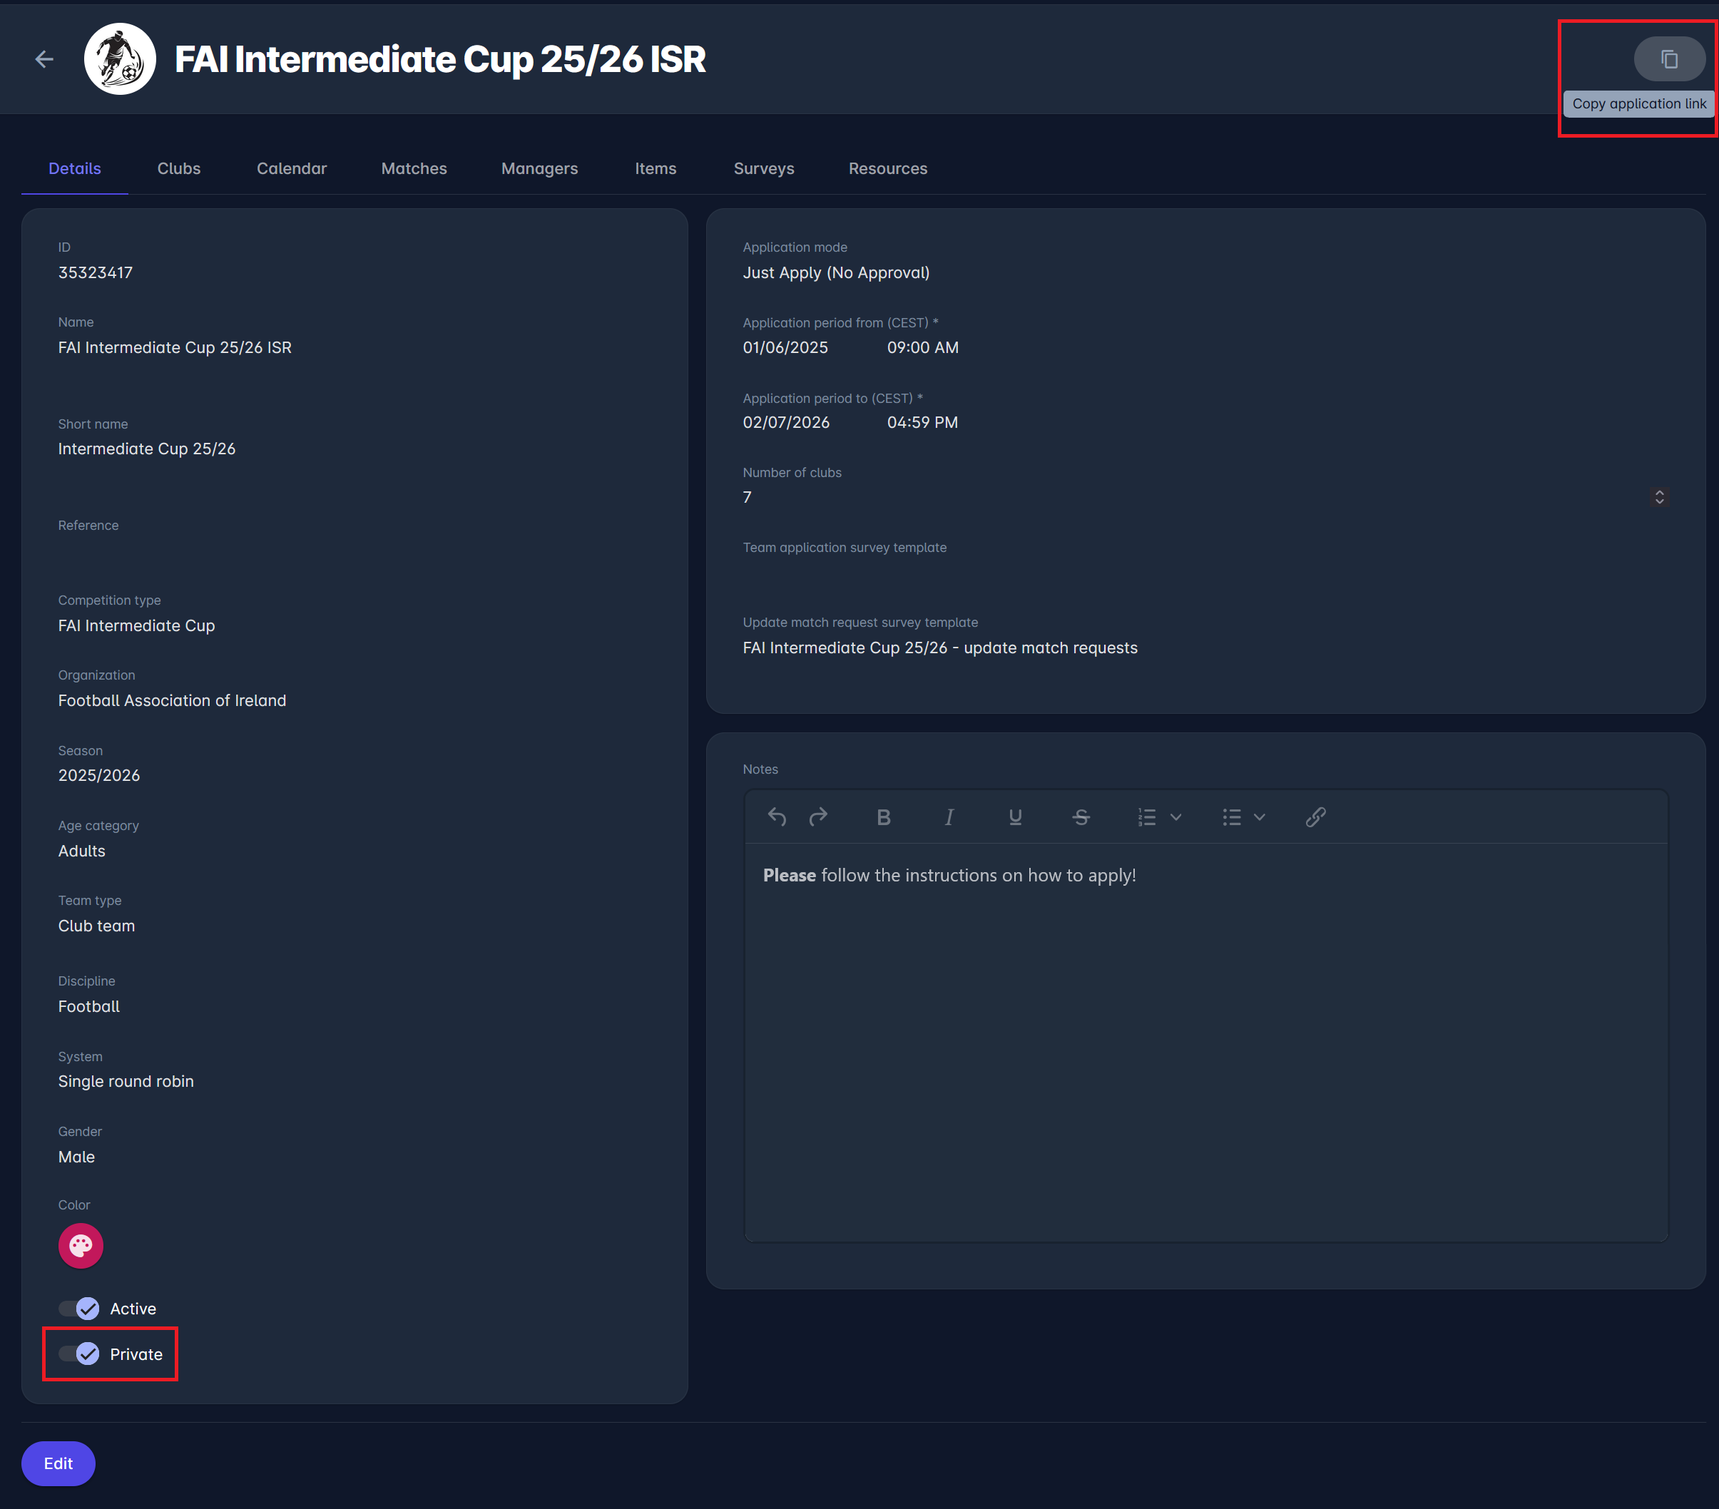Undo last edit in Notes toolbar
Viewport: 1719px width, 1509px height.
pyautogui.click(x=777, y=817)
